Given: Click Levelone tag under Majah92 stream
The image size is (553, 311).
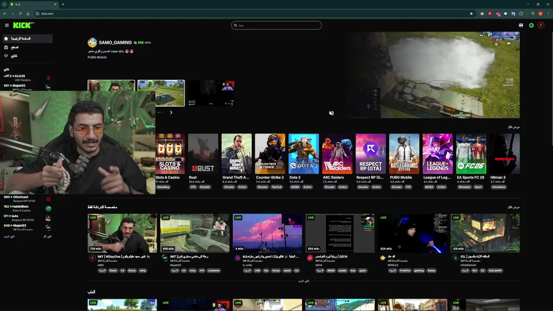Looking at the screenshot, I should tap(214, 270).
